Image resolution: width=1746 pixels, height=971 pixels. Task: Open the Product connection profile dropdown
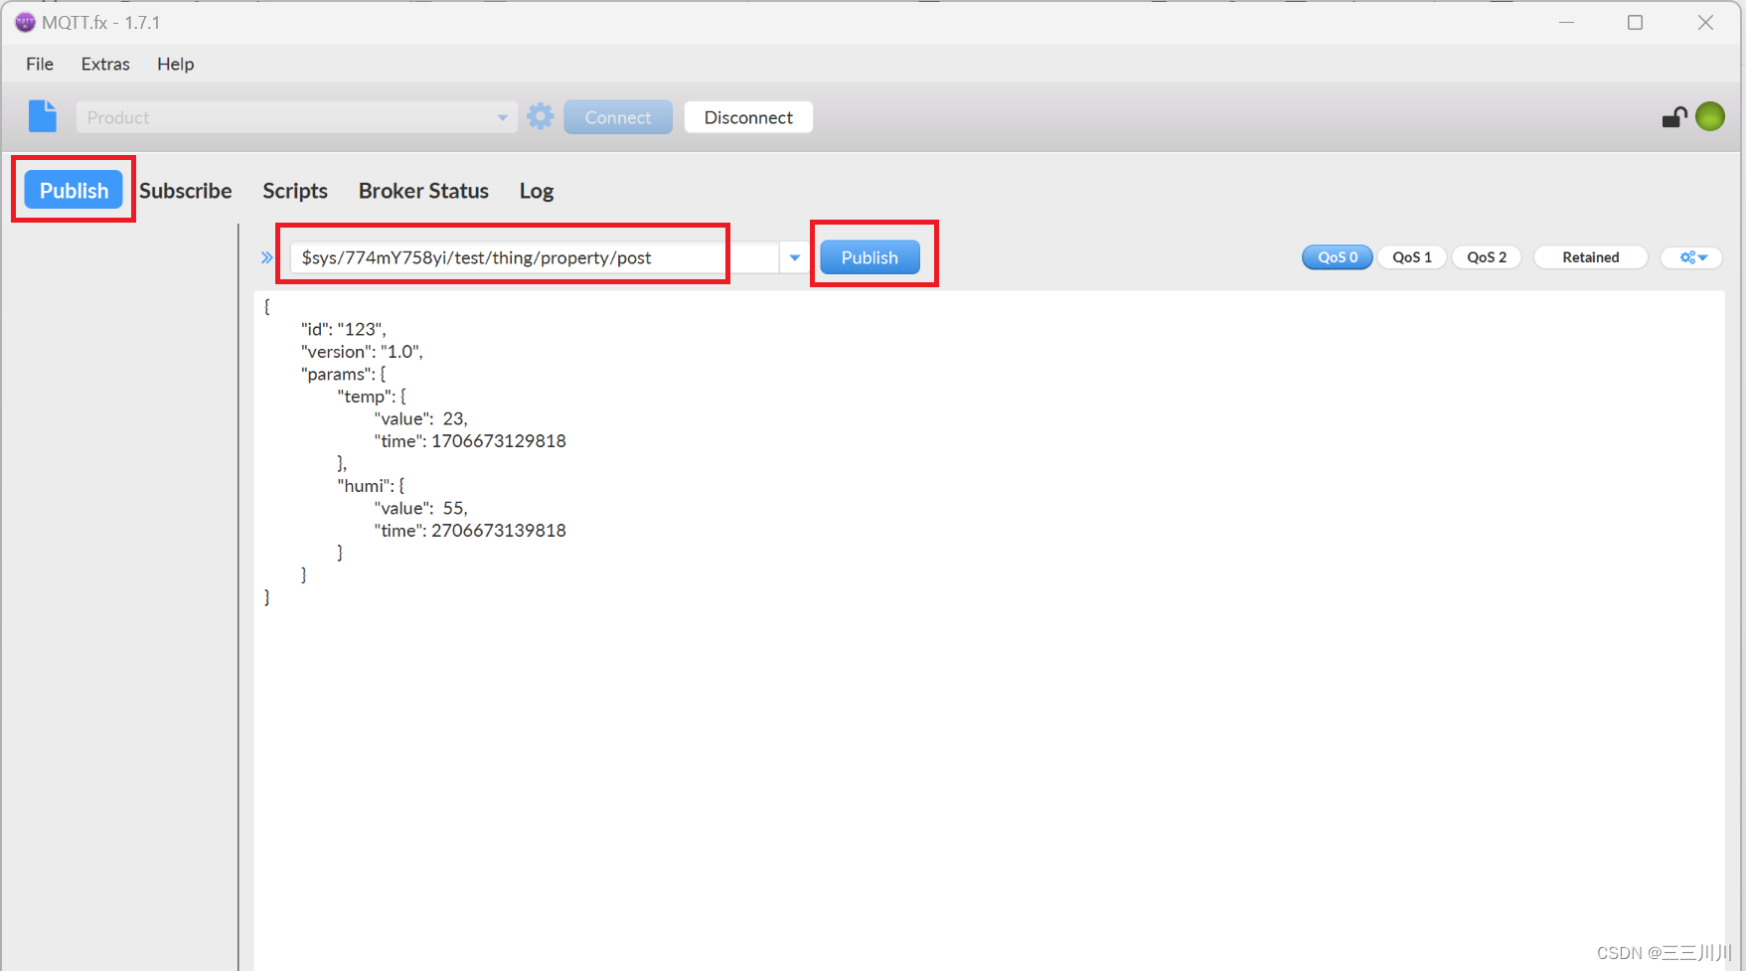[x=296, y=117]
